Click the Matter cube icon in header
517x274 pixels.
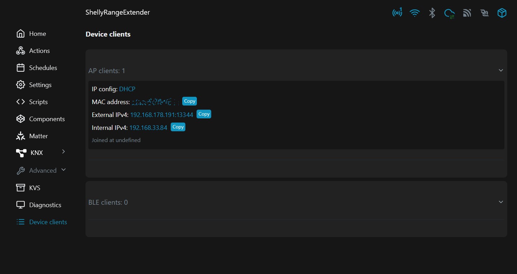(502, 13)
